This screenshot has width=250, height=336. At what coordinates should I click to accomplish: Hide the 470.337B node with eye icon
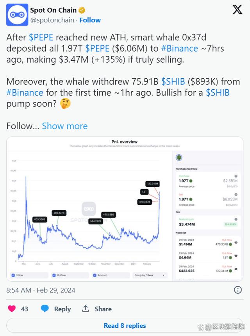tap(236, 242)
